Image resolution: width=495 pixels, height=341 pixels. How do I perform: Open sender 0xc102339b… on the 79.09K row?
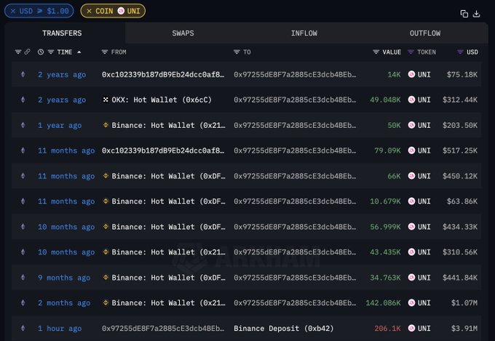tap(163, 151)
